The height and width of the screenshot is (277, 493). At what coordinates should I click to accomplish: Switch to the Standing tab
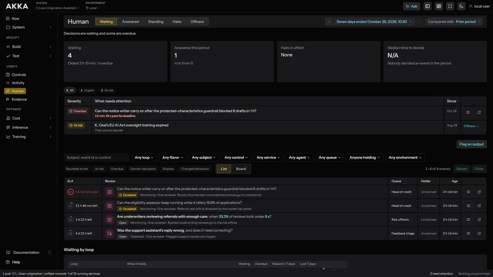(x=156, y=22)
